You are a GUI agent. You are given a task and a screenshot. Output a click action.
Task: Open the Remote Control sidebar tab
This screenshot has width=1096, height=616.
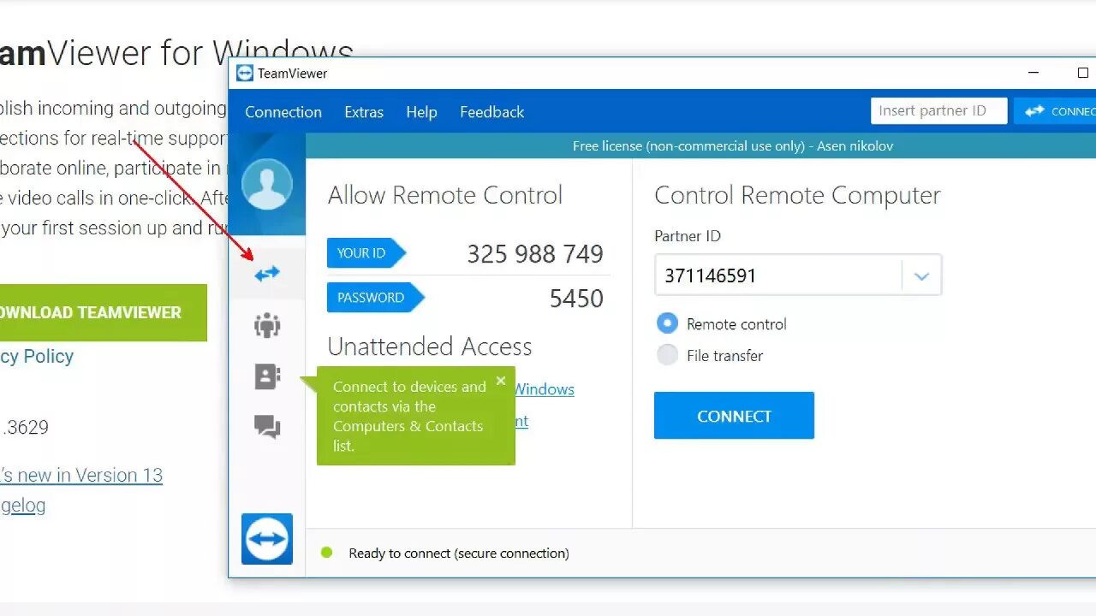click(267, 274)
